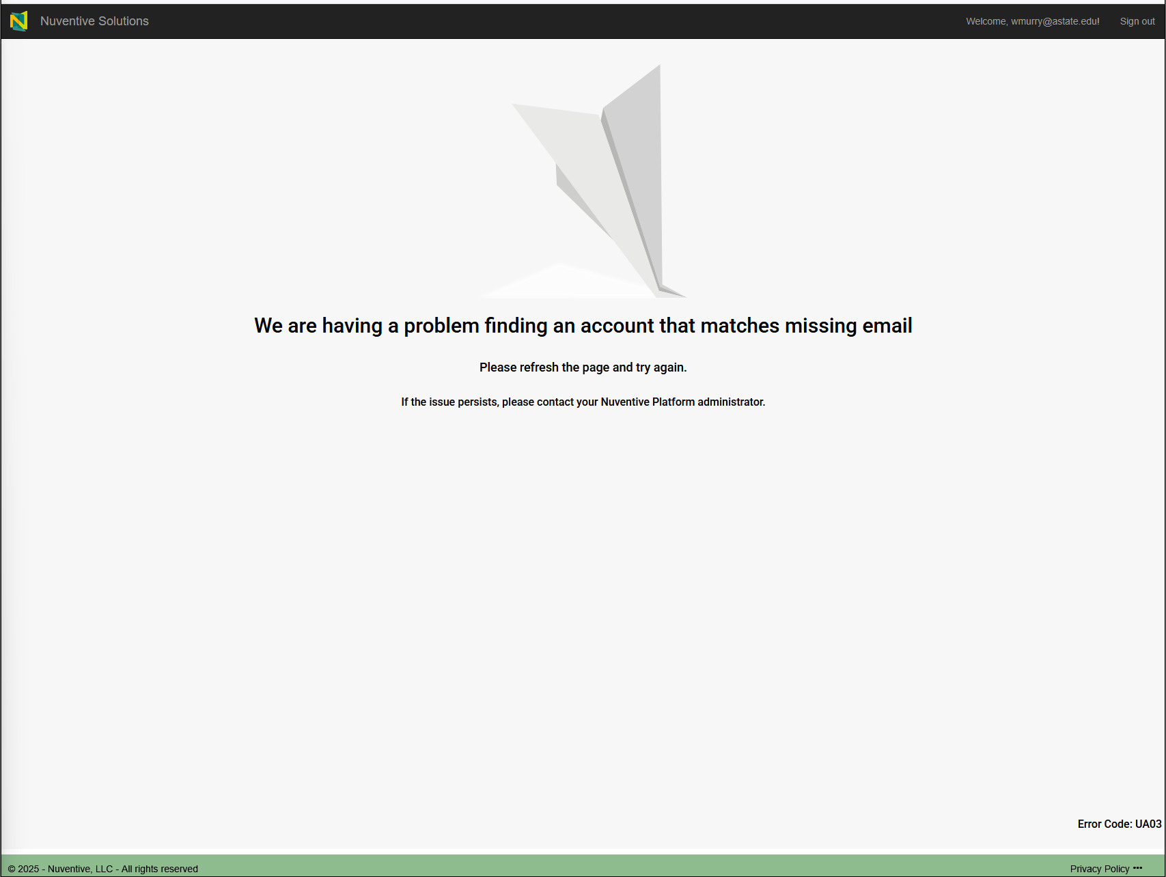1166x877 pixels.
Task: Open the Nuventive Solutions brand link
Action: click(x=94, y=21)
